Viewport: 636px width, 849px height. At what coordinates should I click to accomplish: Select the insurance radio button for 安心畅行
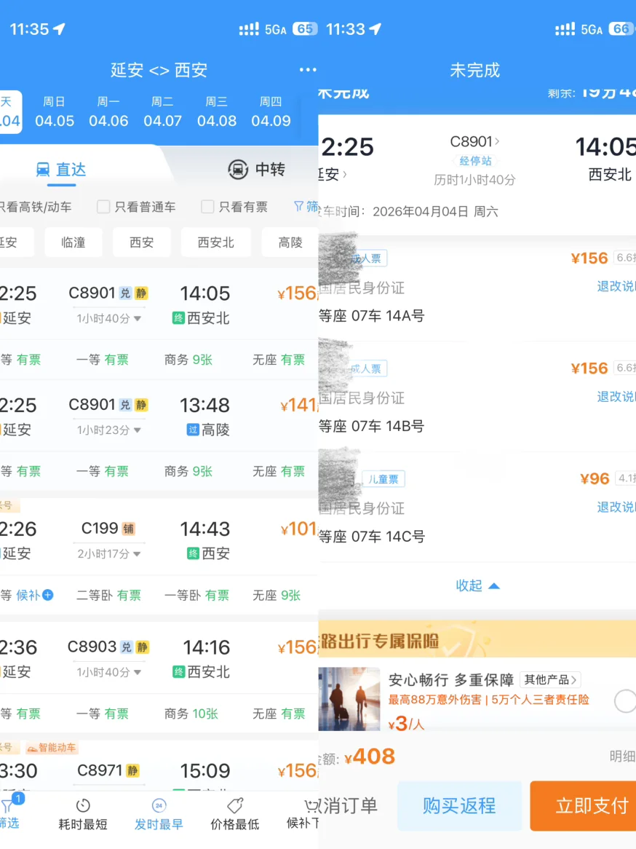pos(624,701)
